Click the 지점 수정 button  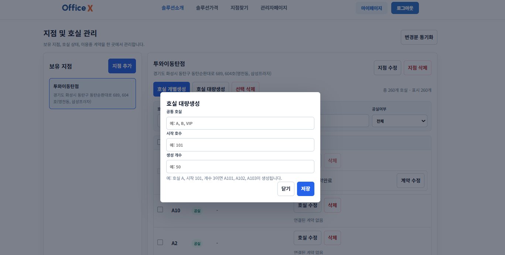click(388, 68)
